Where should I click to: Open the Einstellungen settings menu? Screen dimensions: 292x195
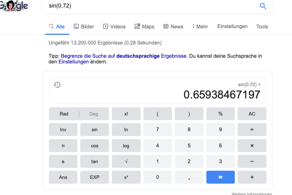(232, 27)
